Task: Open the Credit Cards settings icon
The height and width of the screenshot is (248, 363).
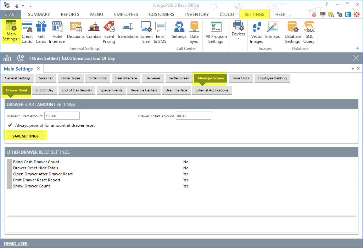Action: [27, 32]
